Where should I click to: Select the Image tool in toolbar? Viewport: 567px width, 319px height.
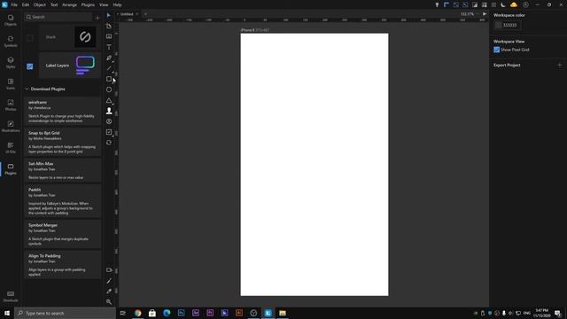[109, 36]
